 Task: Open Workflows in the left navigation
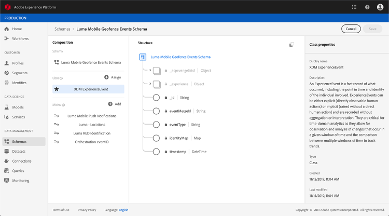coord(20,38)
